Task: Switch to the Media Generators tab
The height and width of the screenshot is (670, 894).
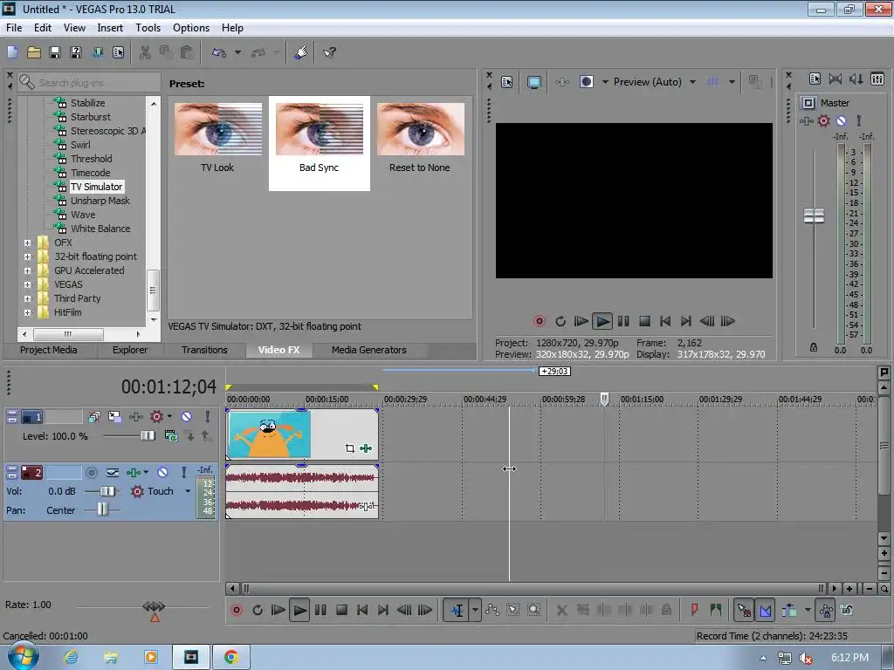Action: (369, 350)
